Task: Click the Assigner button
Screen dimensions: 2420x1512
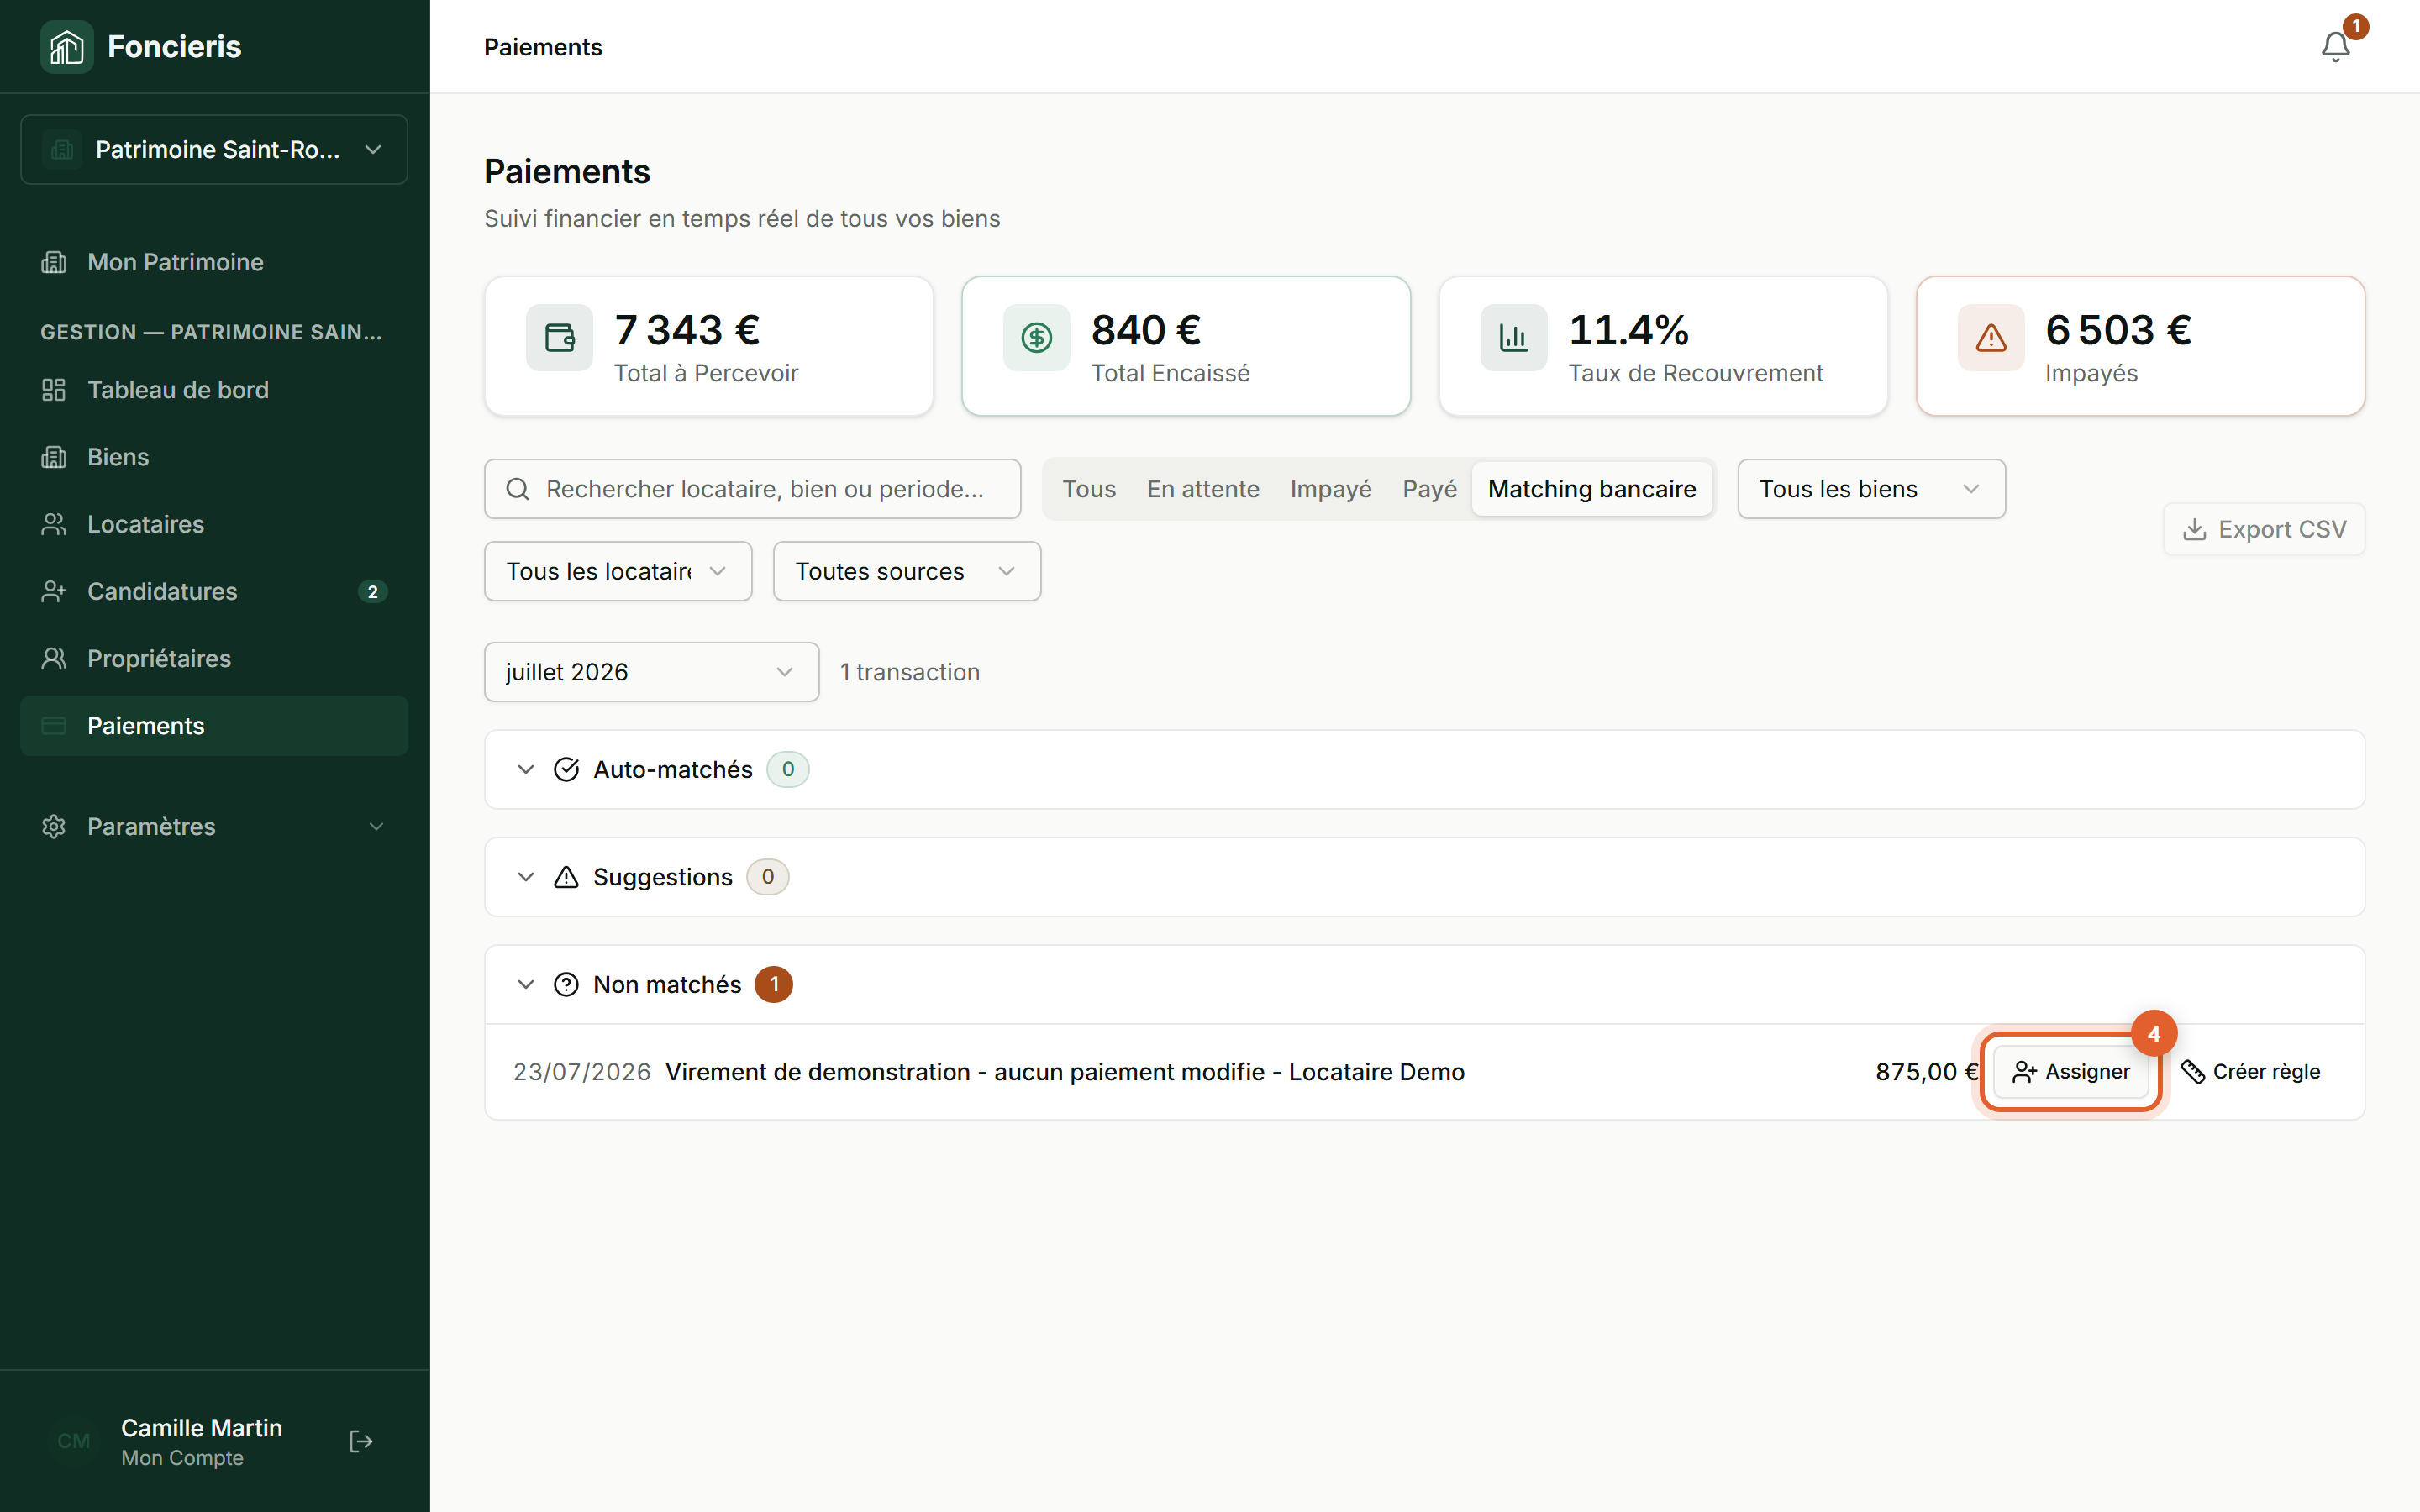Action: coord(2070,1072)
